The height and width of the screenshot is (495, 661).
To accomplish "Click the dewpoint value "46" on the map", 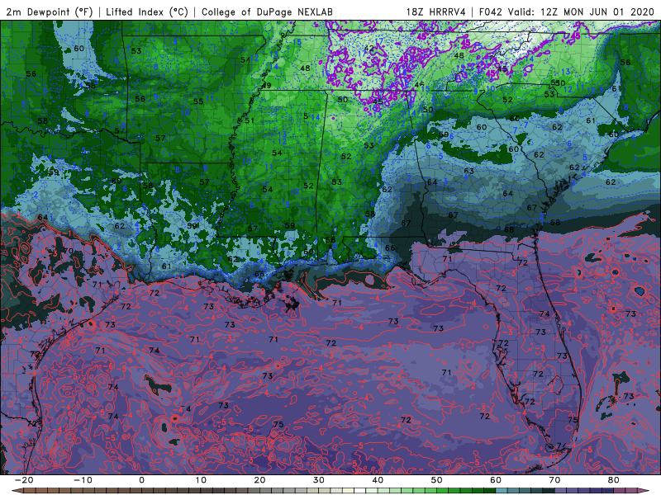I will pos(419,85).
